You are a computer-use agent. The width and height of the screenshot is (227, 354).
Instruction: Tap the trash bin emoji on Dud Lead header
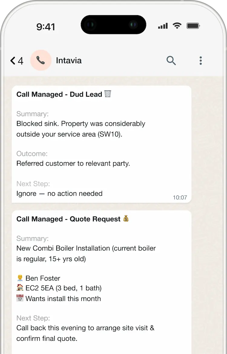[107, 94]
